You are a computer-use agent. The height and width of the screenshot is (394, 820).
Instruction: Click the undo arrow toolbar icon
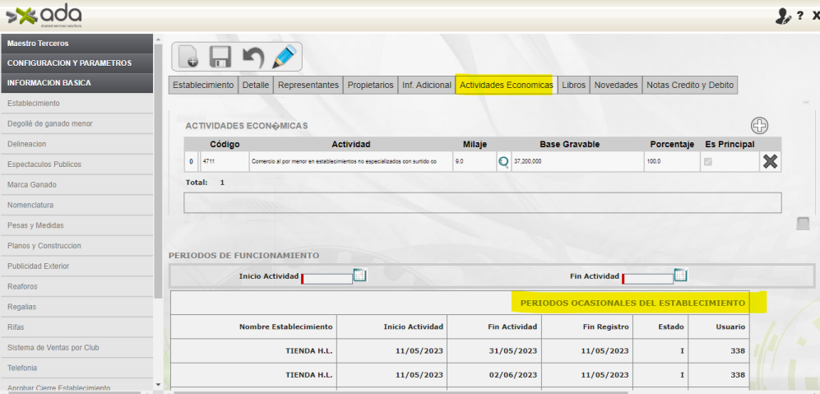(252, 57)
